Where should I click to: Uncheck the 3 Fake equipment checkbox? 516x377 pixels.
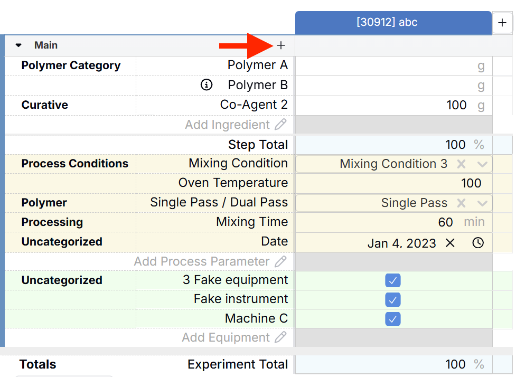(x=392, y=280)
